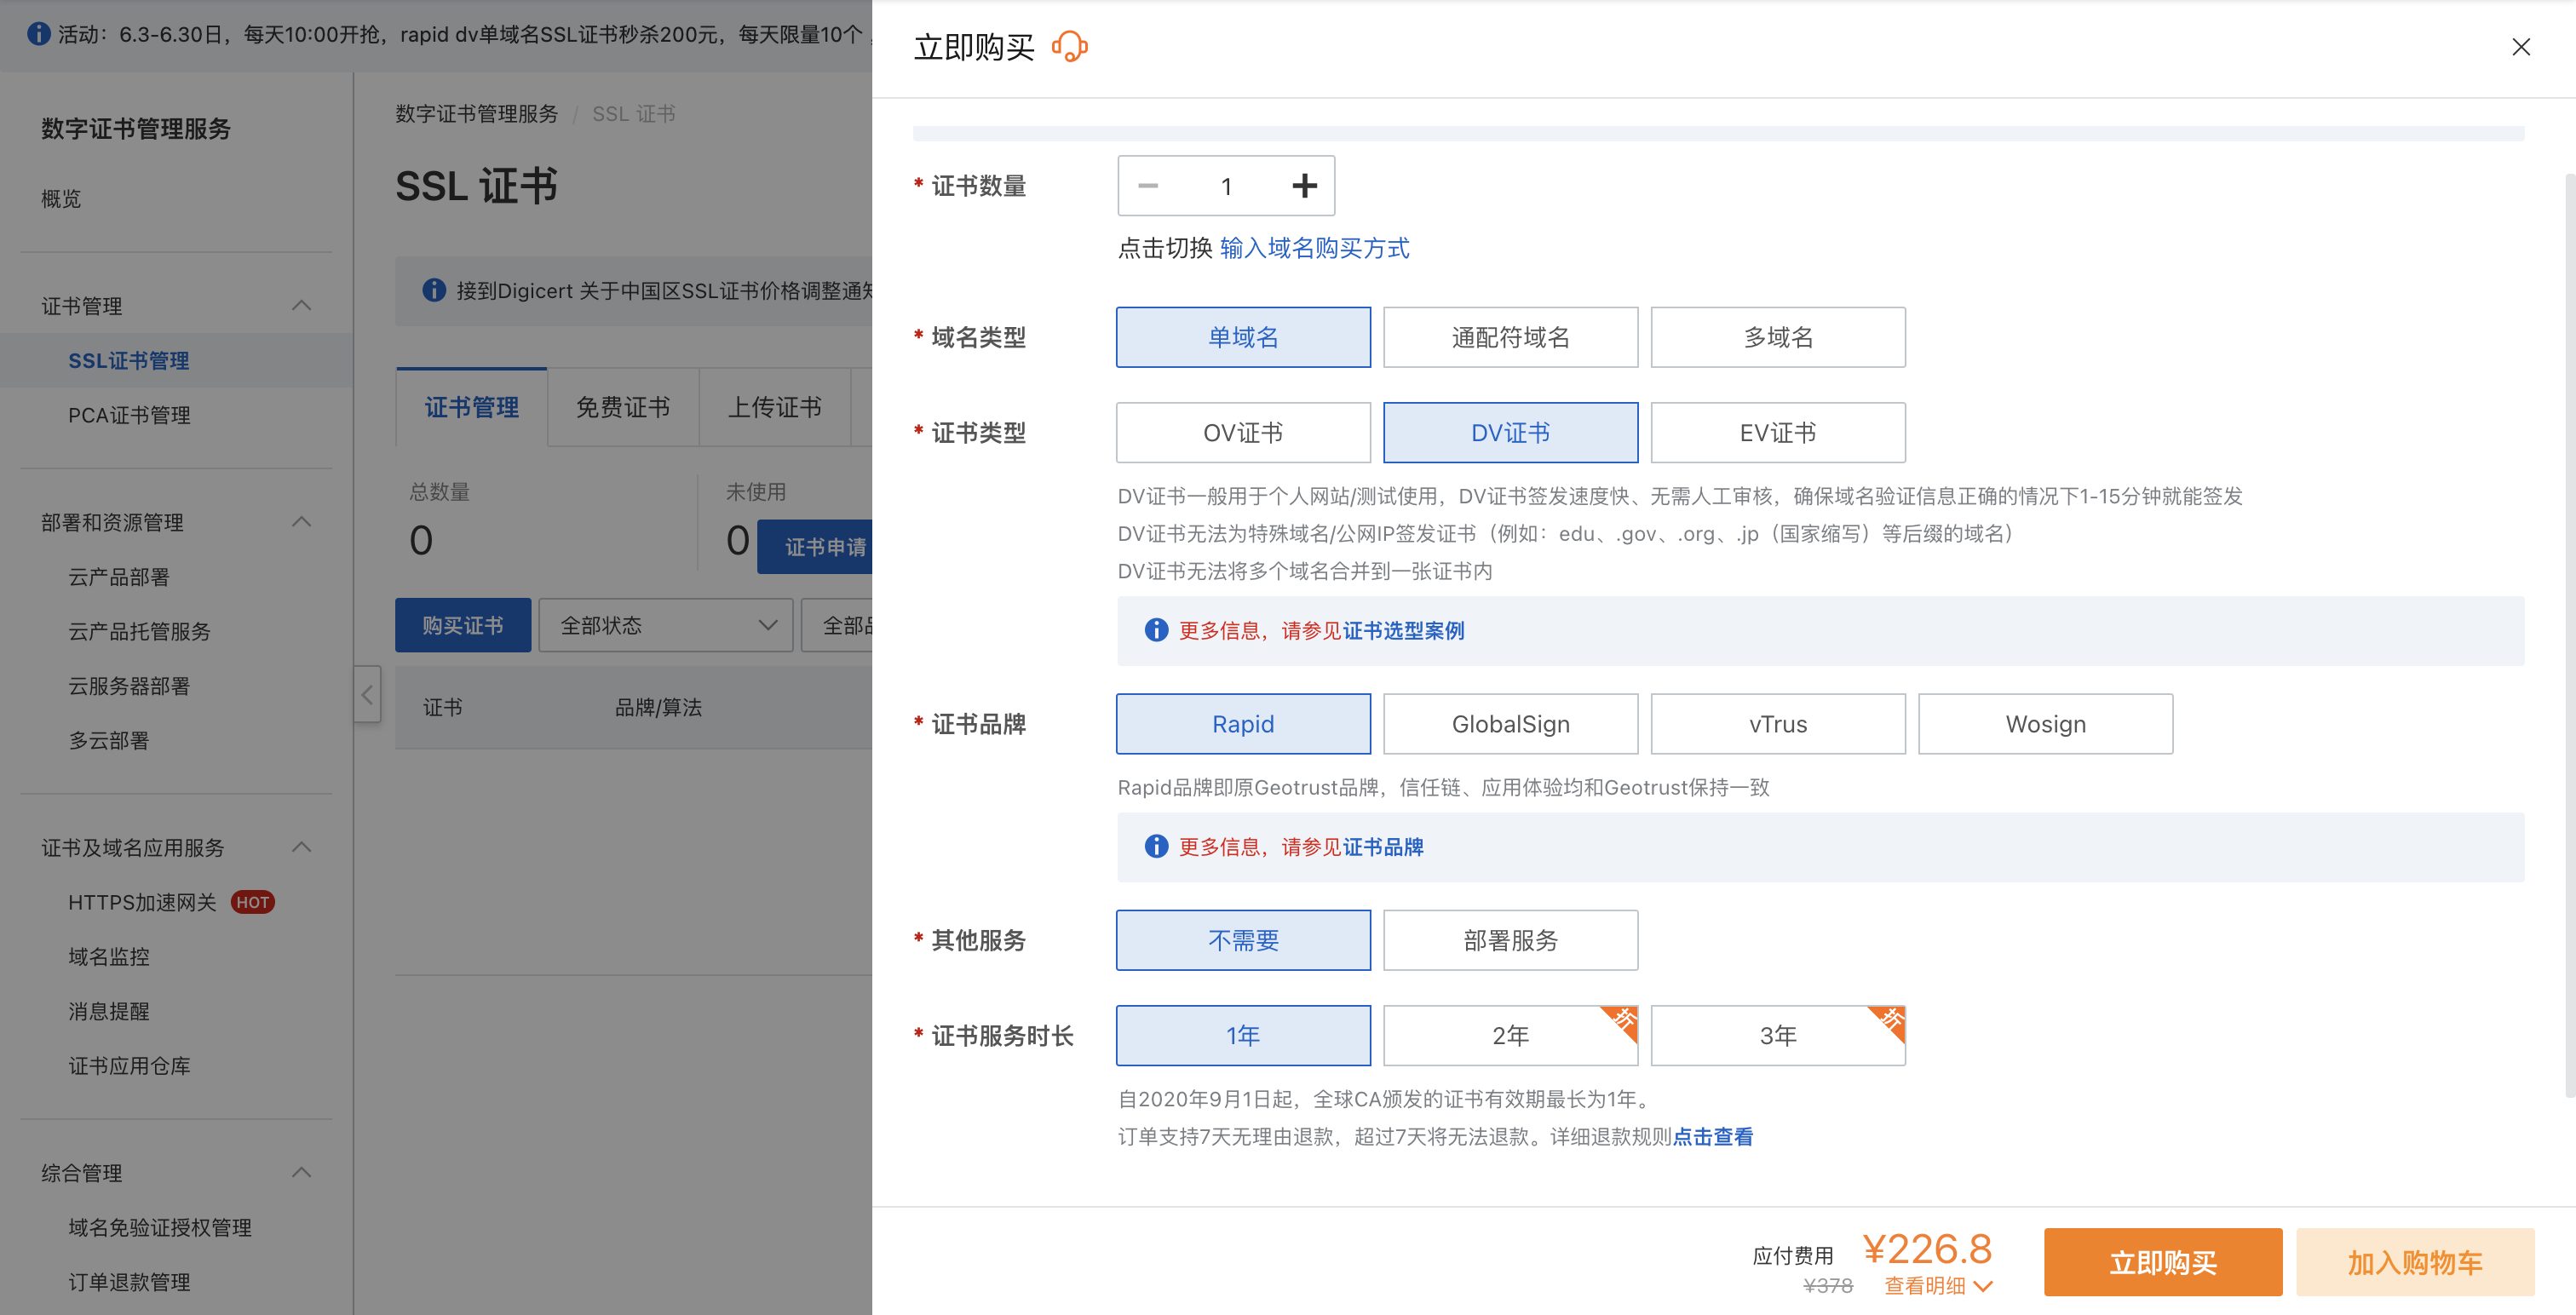Decrease certificate quantity with minus icon
2576x1315 pixels.
1148,186
